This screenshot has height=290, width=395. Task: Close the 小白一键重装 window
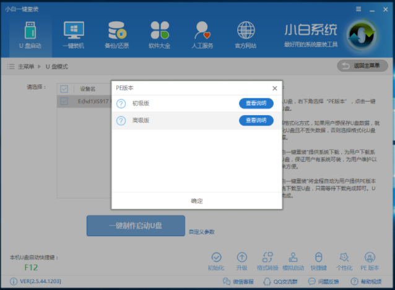pyautogui.click(x=386, y=9)
